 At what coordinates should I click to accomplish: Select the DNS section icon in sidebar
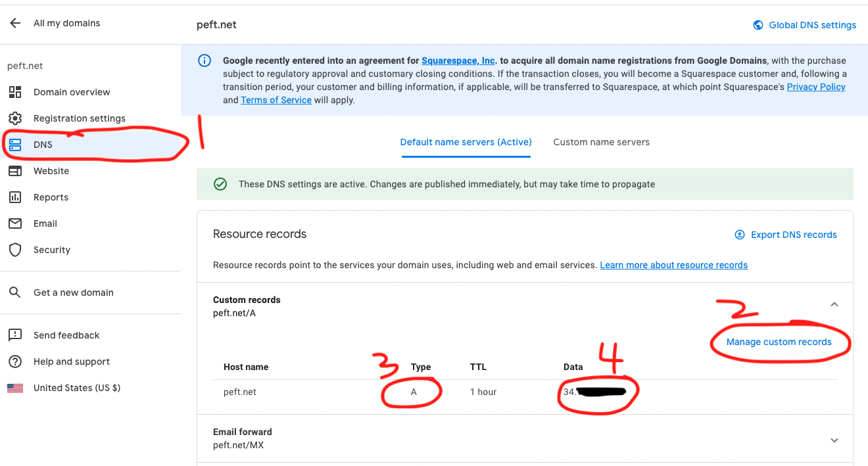click(15, 144)
